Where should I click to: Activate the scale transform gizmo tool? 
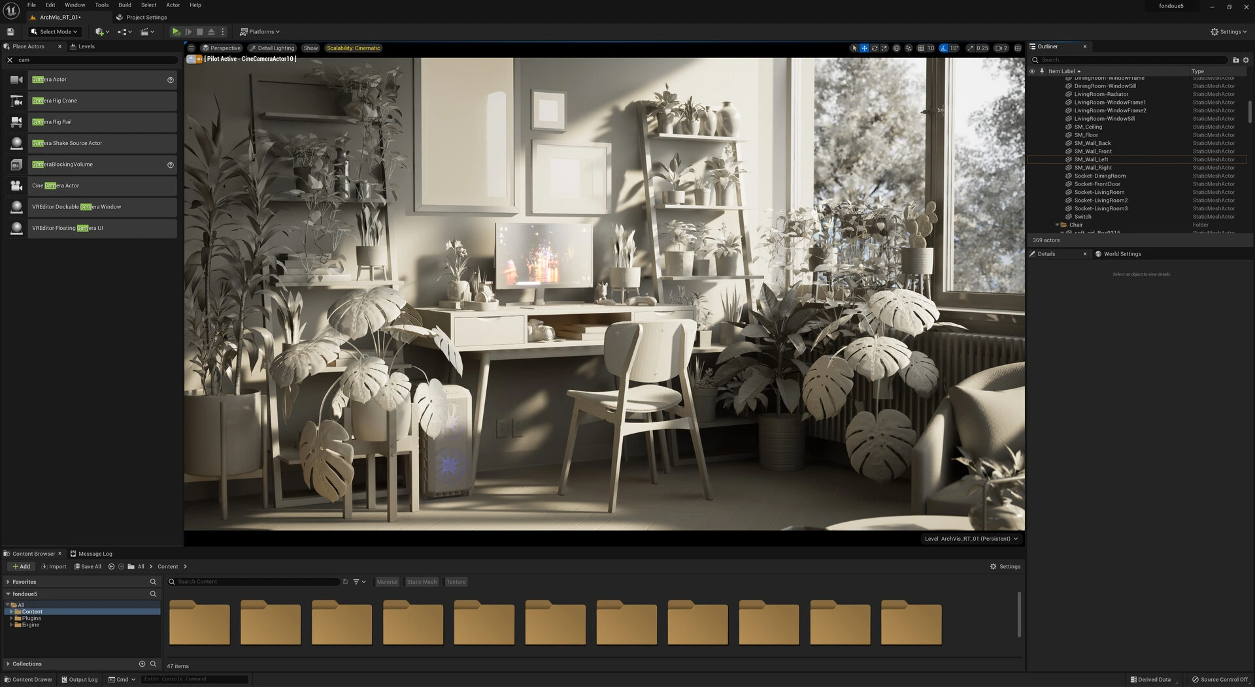point(884,48)
